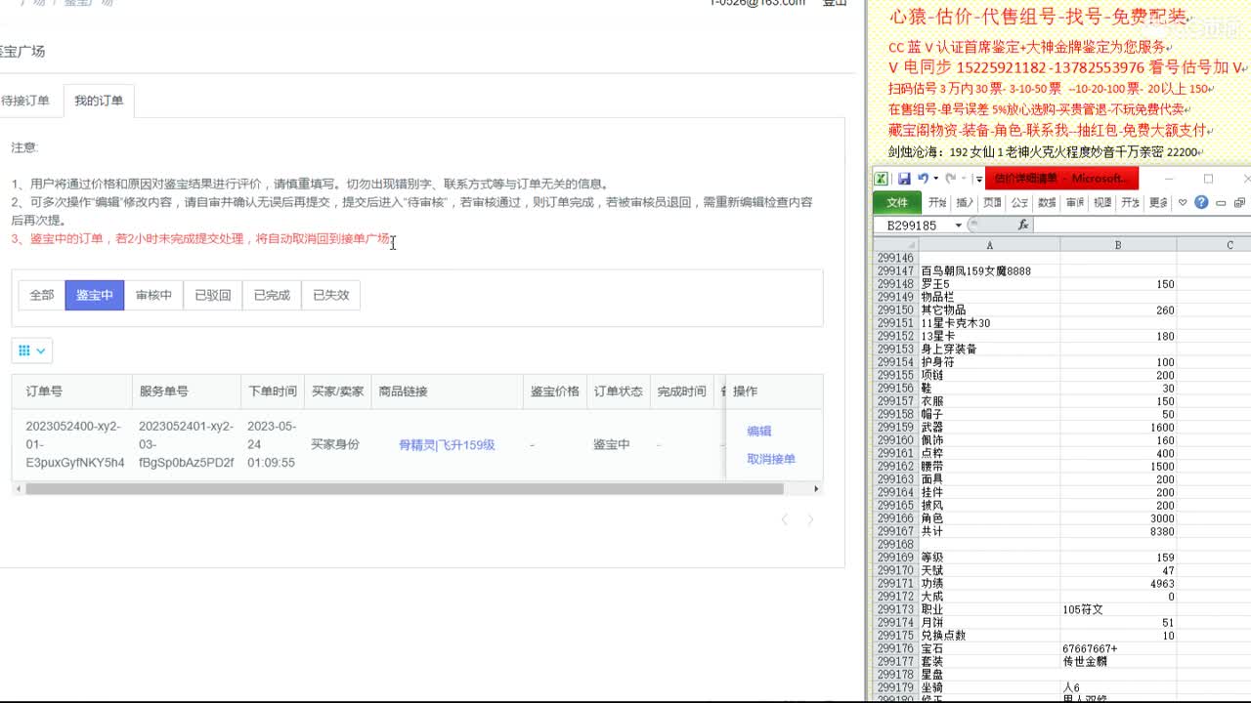
Task: Open the Name Box dropdown showing B299185
Action: click(x=958, y=225)
